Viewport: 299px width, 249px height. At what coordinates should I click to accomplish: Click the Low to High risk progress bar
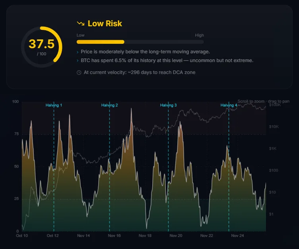[140, 42]
